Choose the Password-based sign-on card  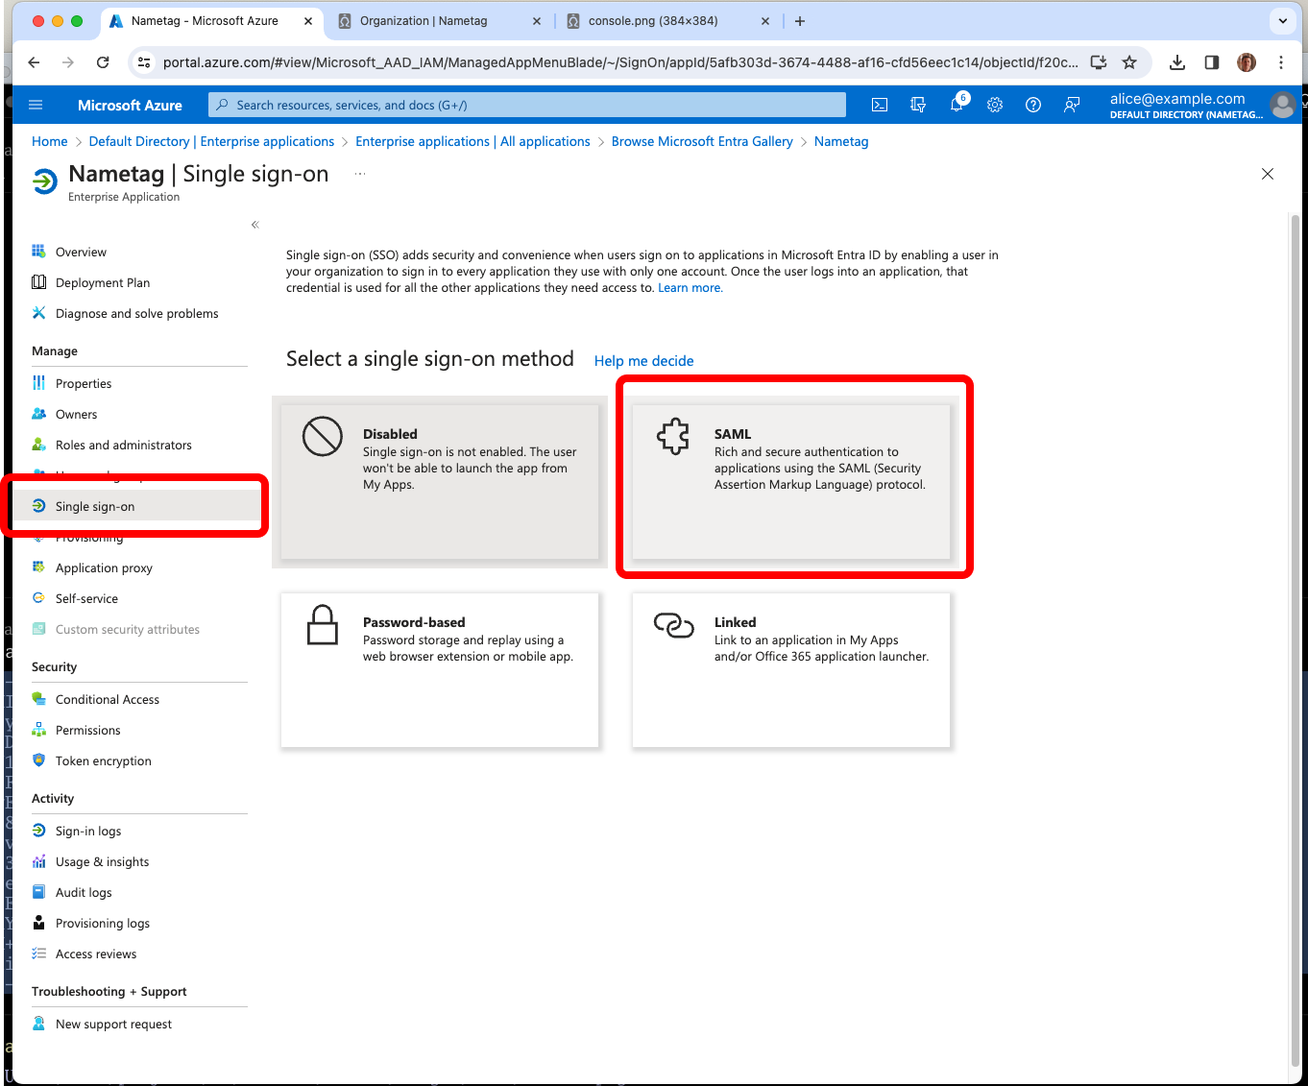tap(440, 669)
